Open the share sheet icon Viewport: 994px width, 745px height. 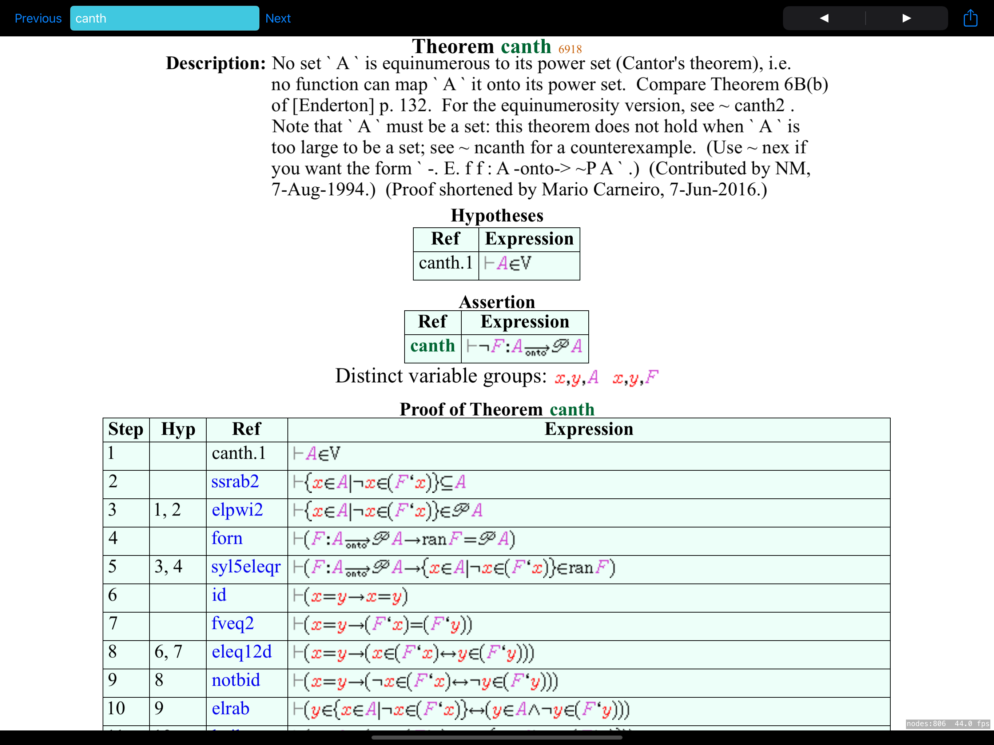pyautogui.click(x=970, y=19)
